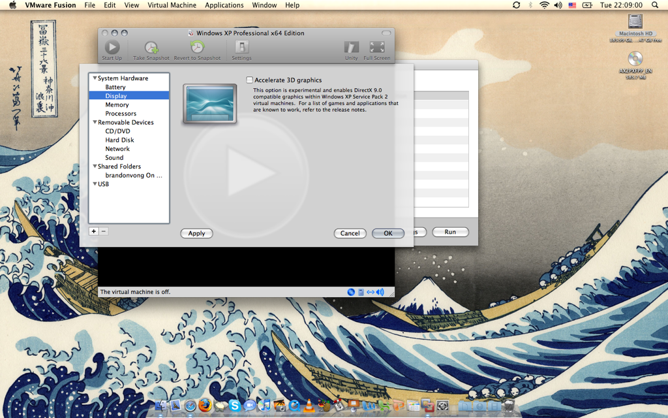The image size is (668, 418).
Task: Click the Apply button
Action: pyautogui.click(x=196, y=233)
